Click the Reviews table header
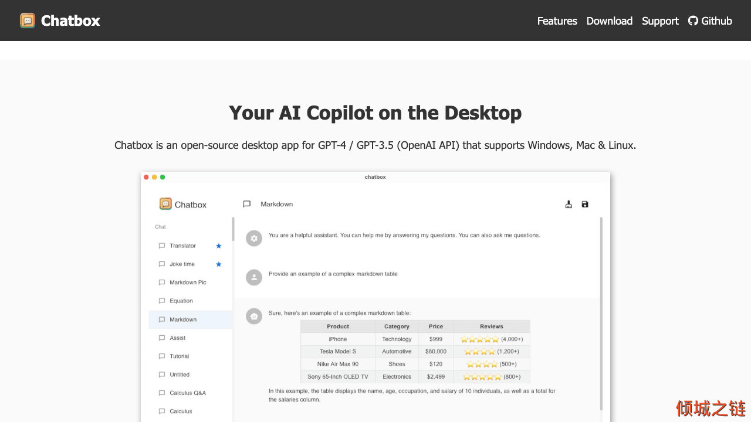This screenshot has width=751, height=422. tap(492, 326)
